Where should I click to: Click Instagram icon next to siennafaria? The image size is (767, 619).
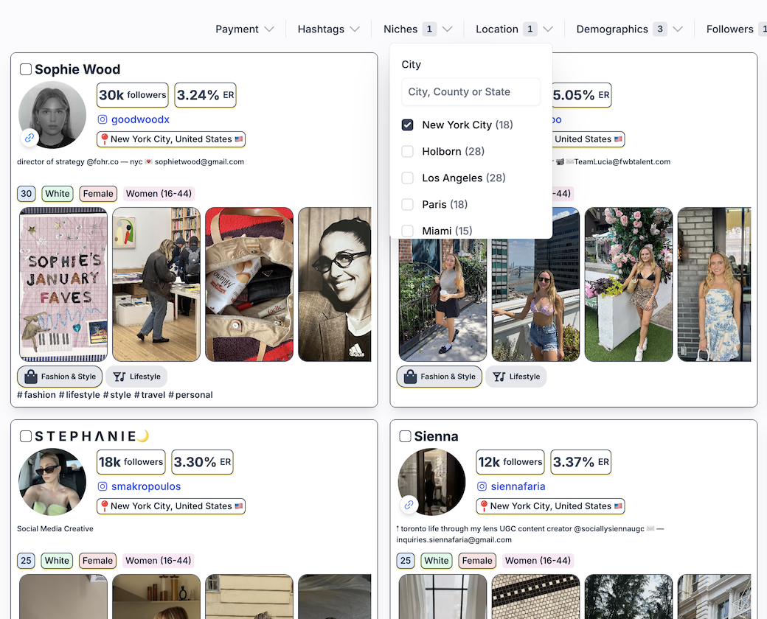[x=482, y=486]
